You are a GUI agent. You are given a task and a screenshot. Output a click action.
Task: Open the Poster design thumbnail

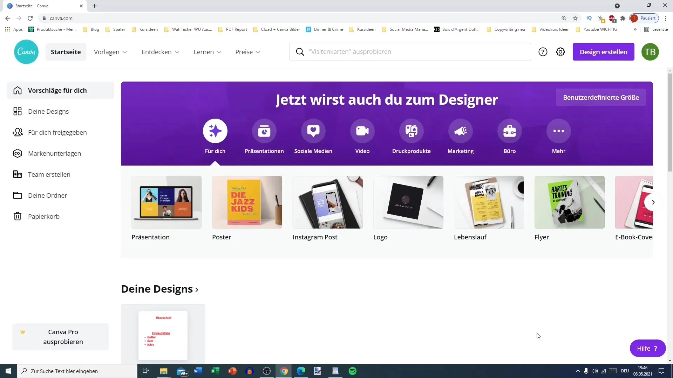[x=247, y=202]
